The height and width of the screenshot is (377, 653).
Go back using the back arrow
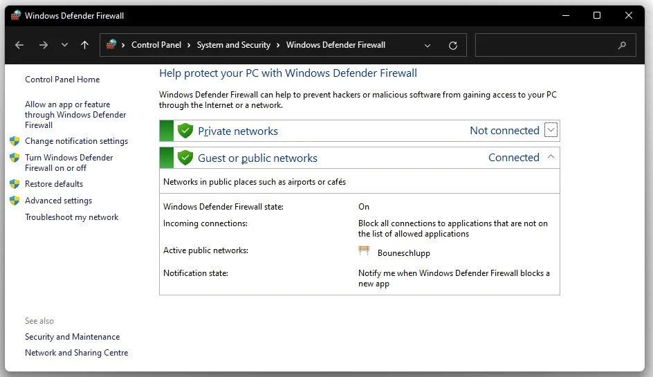(19, 45)
